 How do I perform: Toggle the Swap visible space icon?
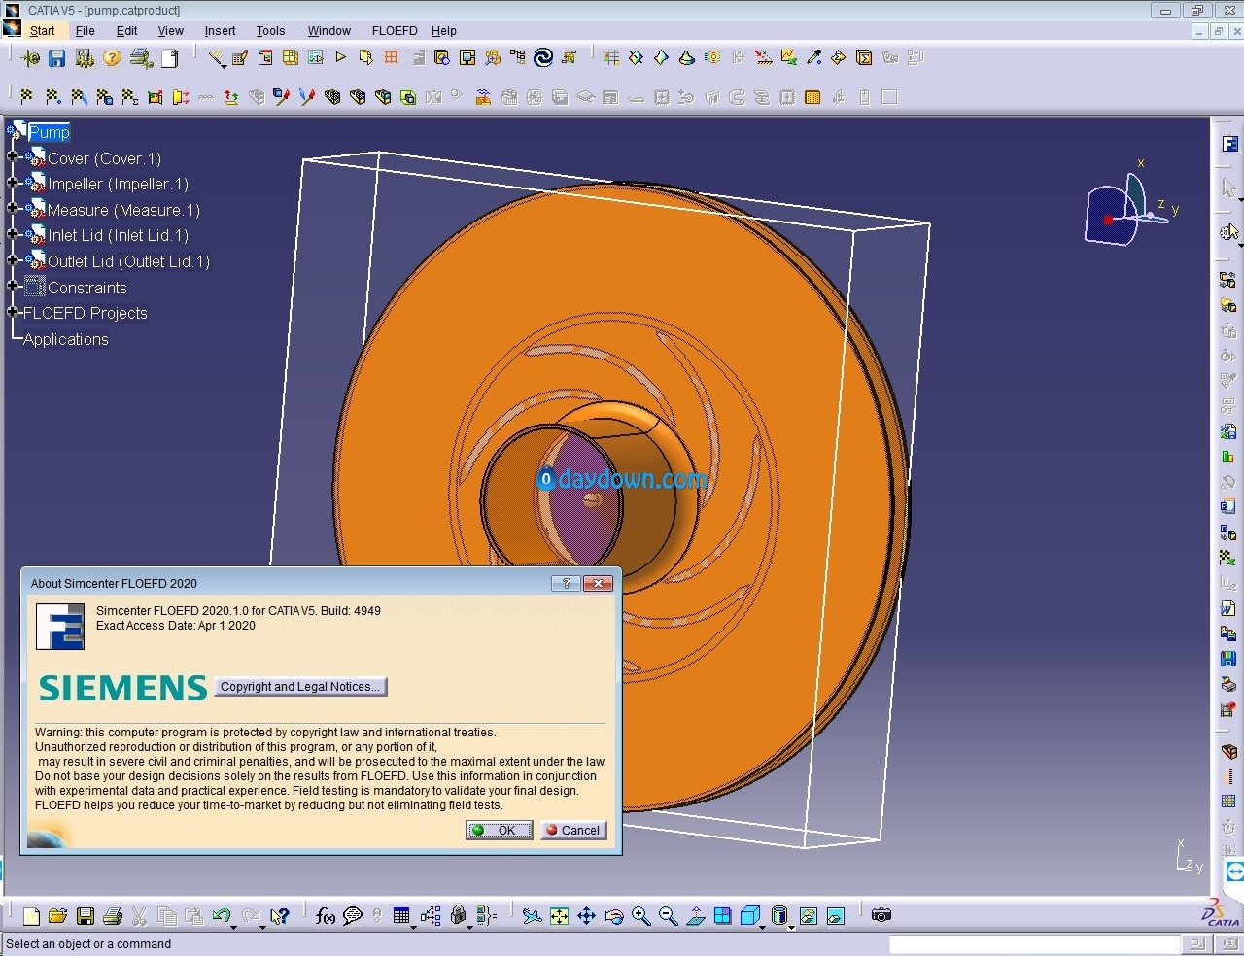[x=835, y=915]
